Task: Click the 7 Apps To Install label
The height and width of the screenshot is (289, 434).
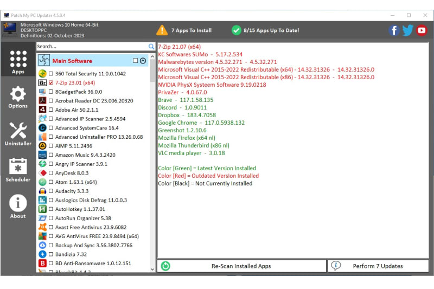Action: 192,30
